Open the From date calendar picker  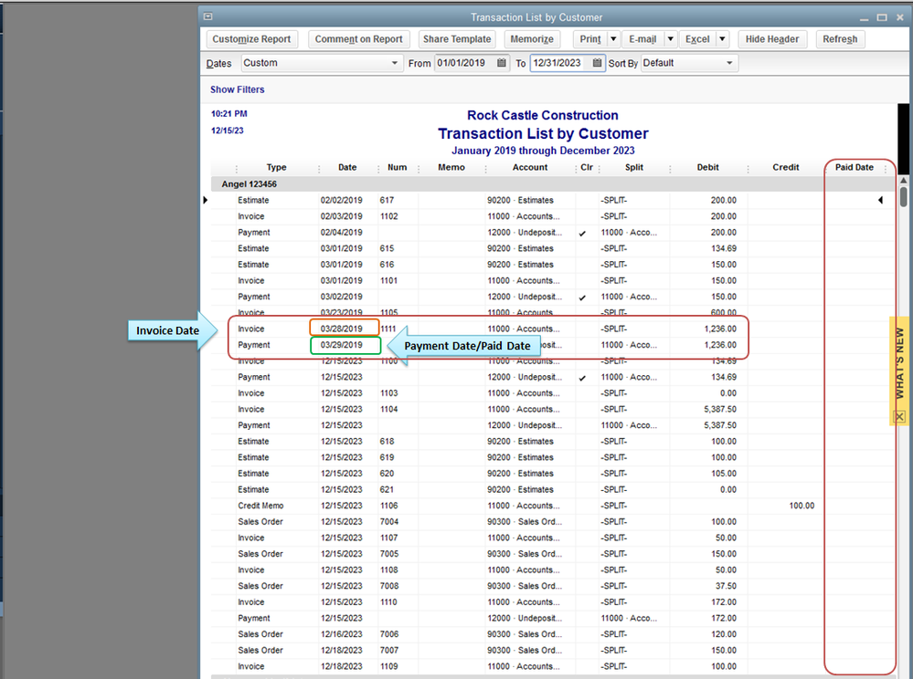pos(502,63)
